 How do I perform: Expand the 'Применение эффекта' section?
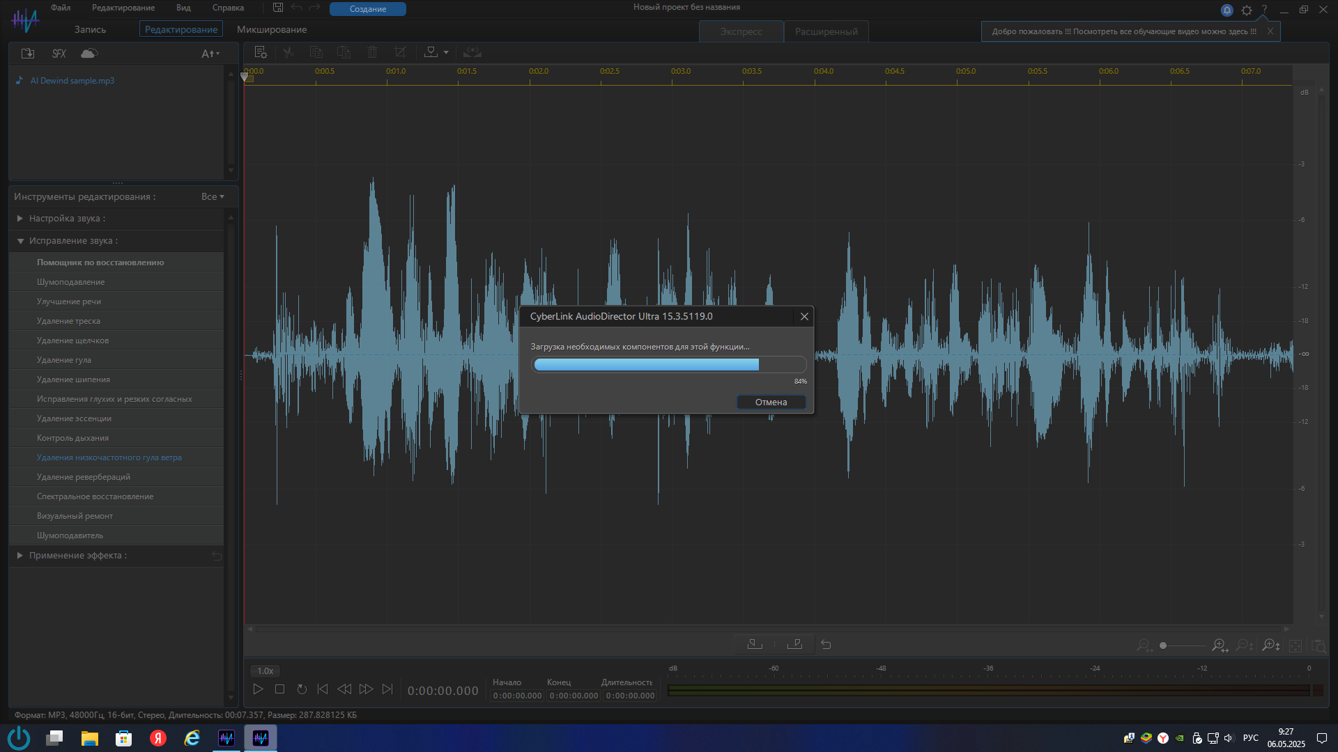coord(20,556)
